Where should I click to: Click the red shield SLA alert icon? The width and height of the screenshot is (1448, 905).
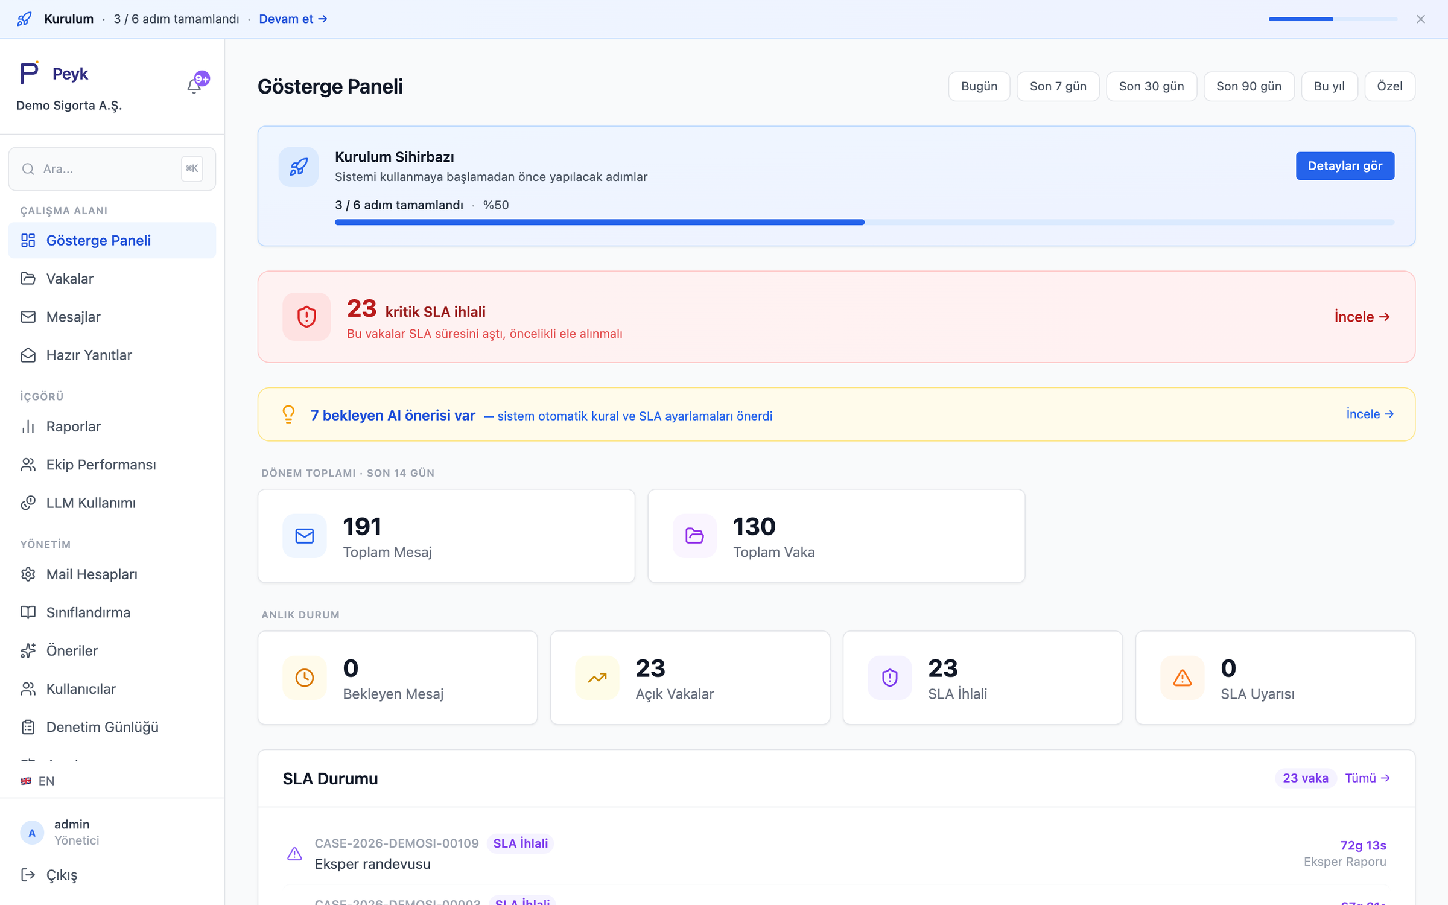[306, 317]
